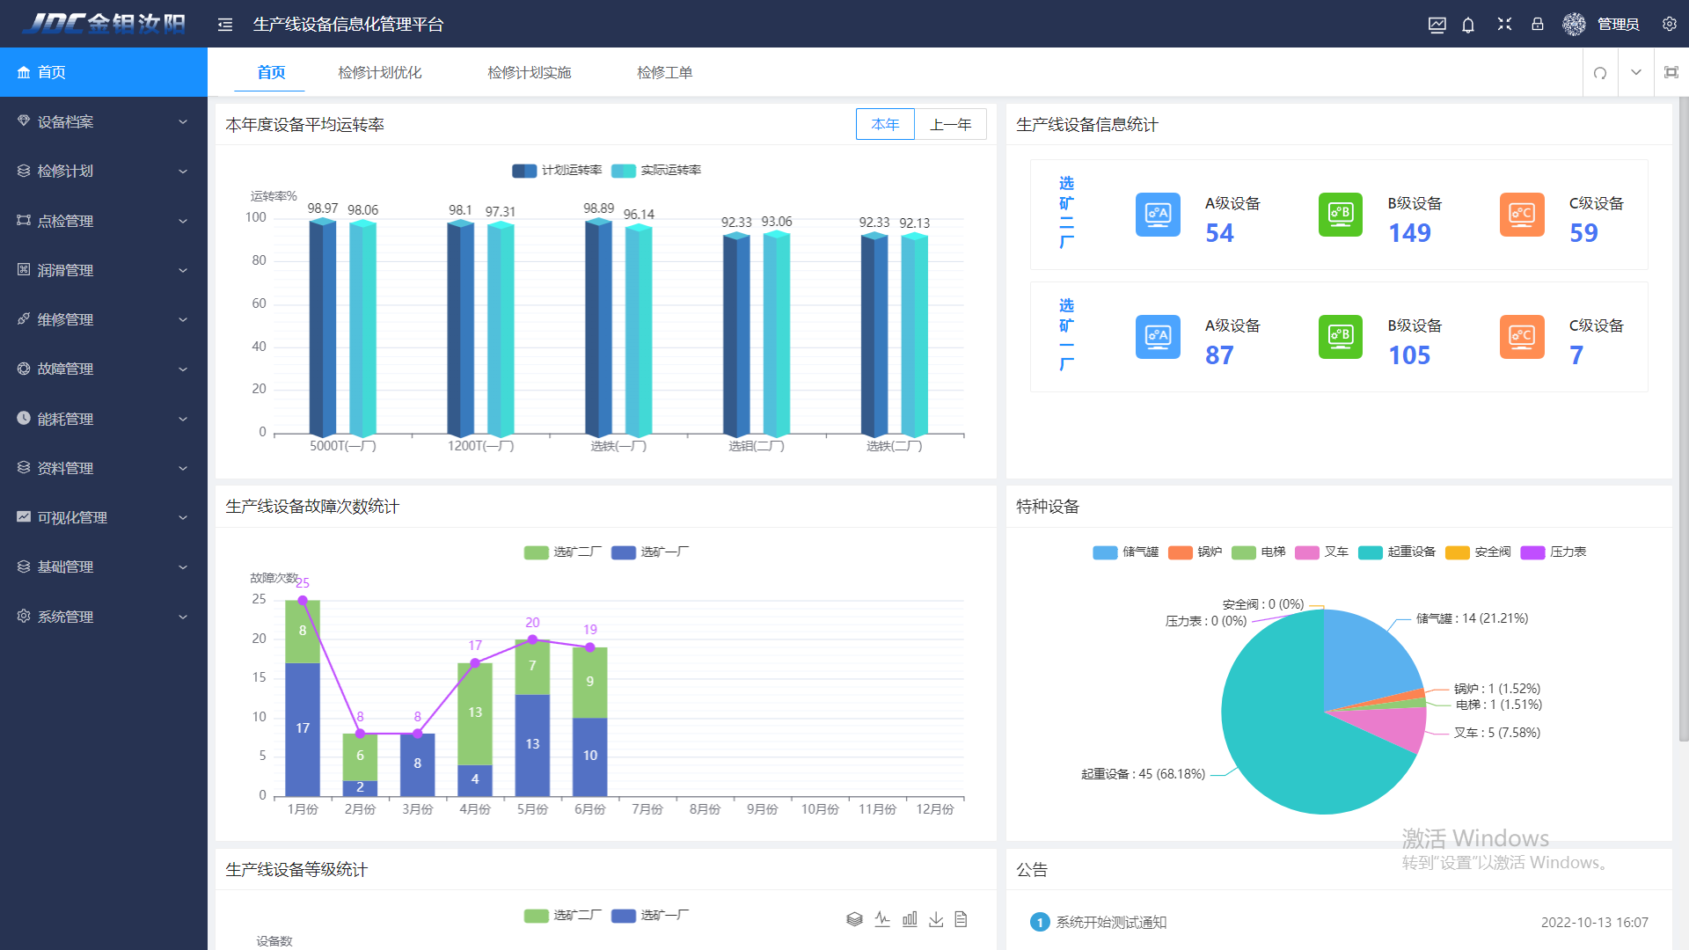
Task: Open the notification bell
Action: pos(1468,25)
